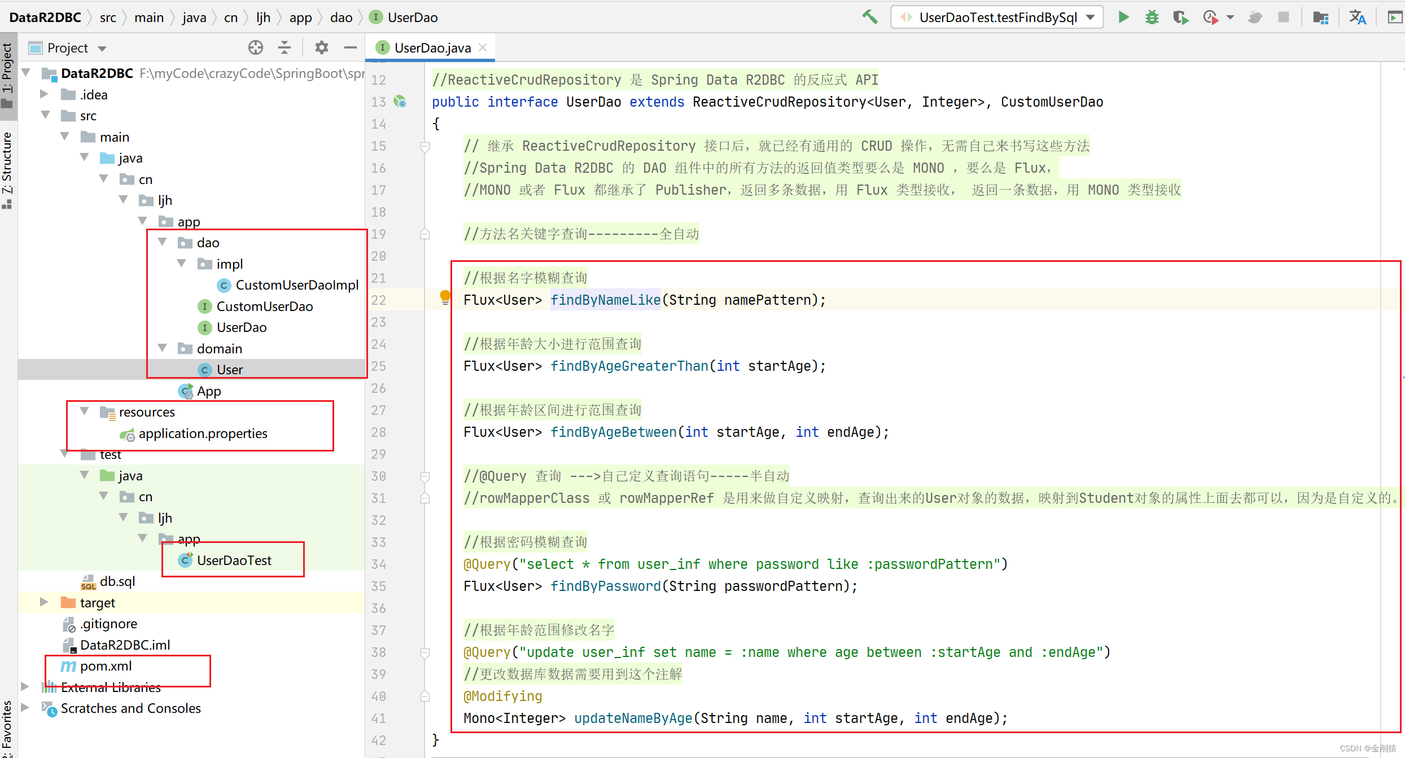This screenshot has height=758, width=1405.
Task: Click the Collapse All icon in Project panel
Action: (x=284, y=47)
